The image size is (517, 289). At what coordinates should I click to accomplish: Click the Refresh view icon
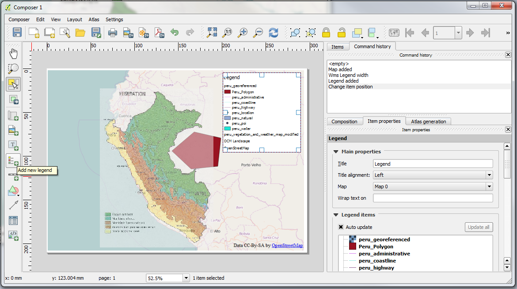[274, 32]
